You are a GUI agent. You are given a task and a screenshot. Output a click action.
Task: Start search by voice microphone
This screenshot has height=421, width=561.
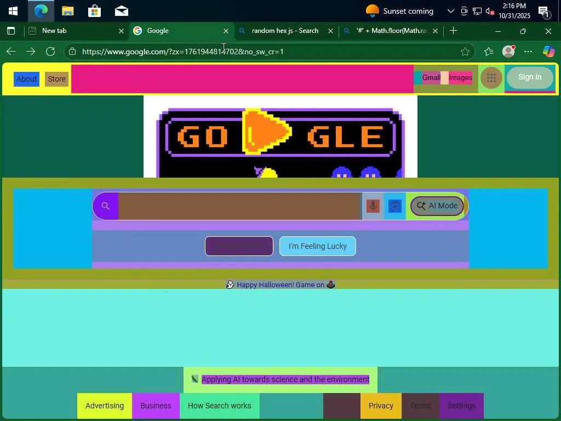click(x=373, y=206)
